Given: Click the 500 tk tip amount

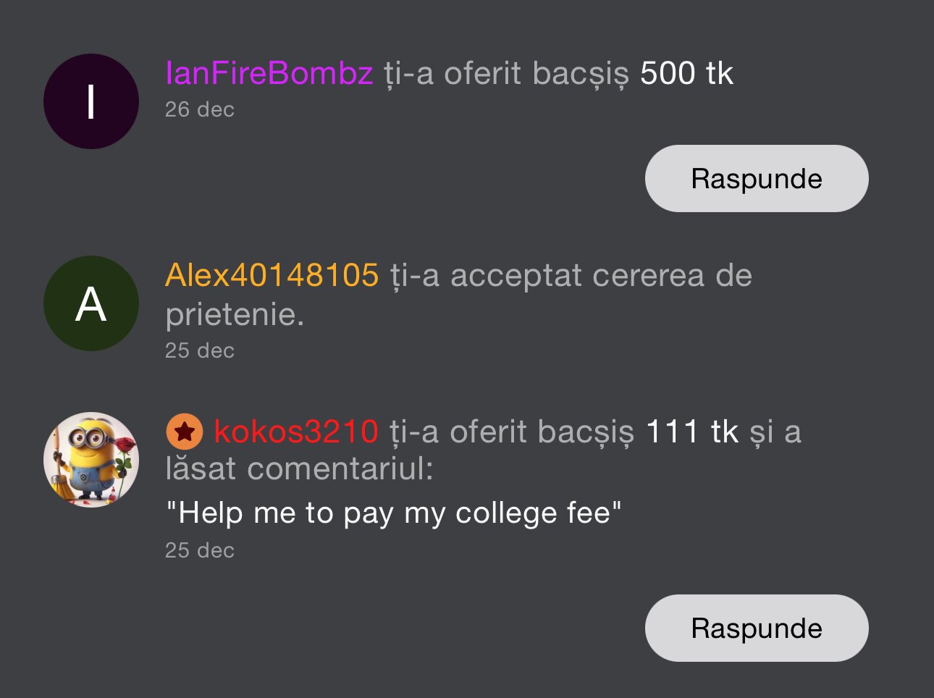Looking at the screenshot, I should [686, 73].
